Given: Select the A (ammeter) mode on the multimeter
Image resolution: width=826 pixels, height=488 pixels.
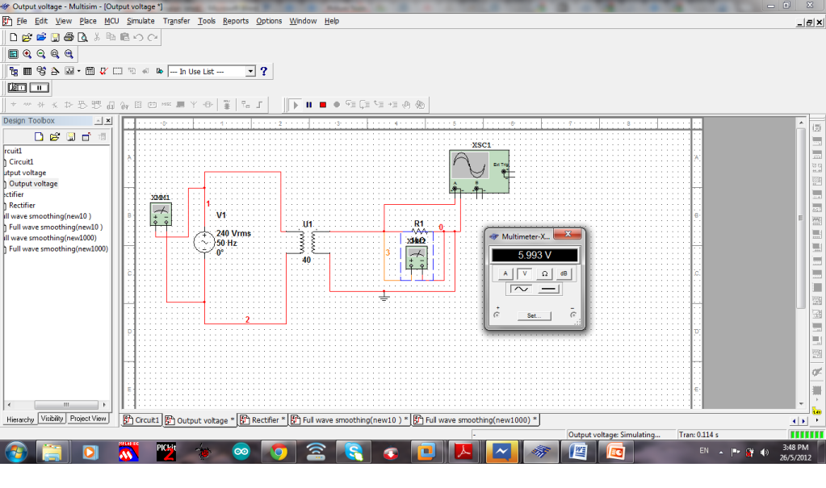Looking at the screenshot, I should point(505,273).
